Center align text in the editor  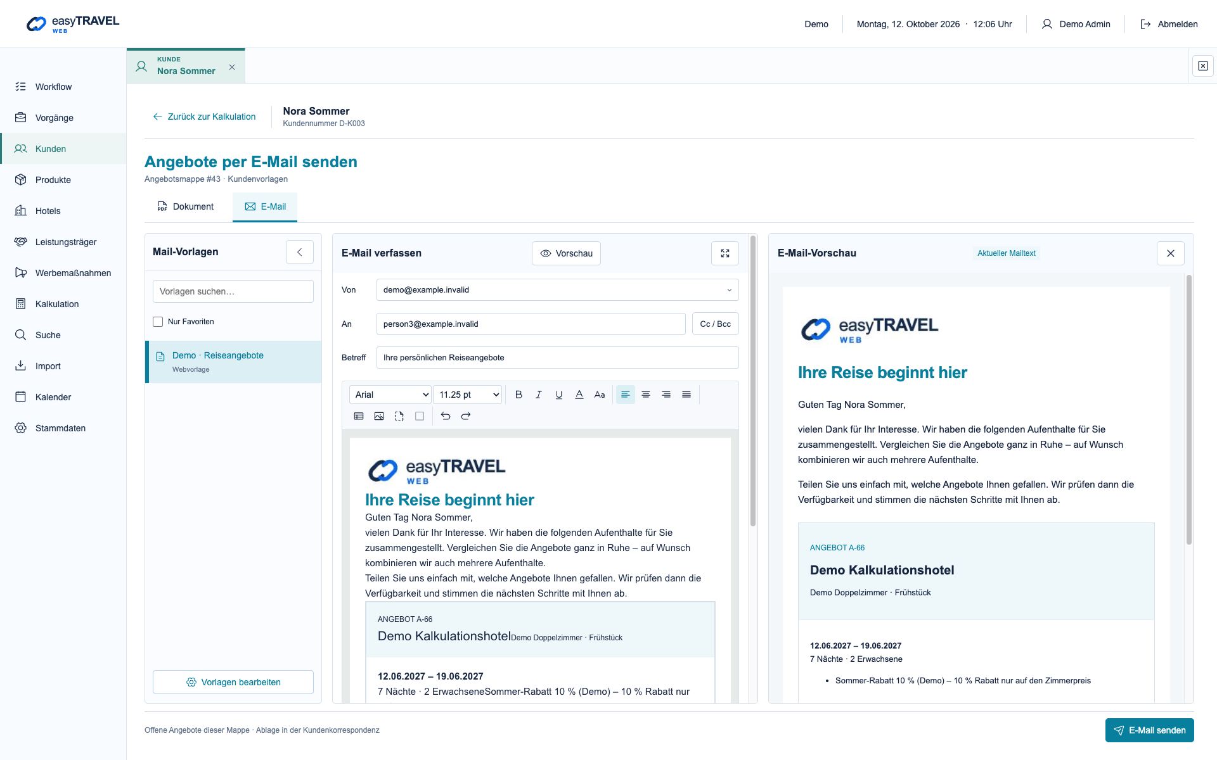(x=646, y=395)
